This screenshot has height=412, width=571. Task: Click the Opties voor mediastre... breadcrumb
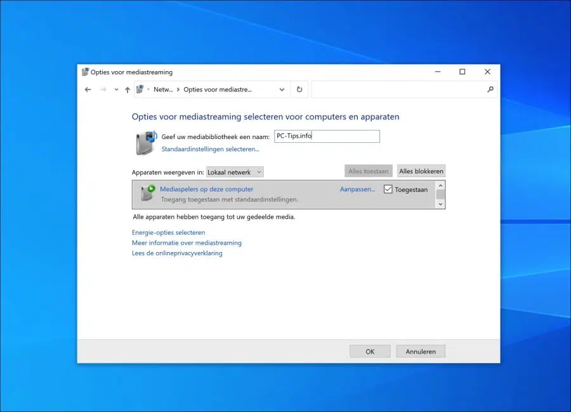tap(218, 90)
